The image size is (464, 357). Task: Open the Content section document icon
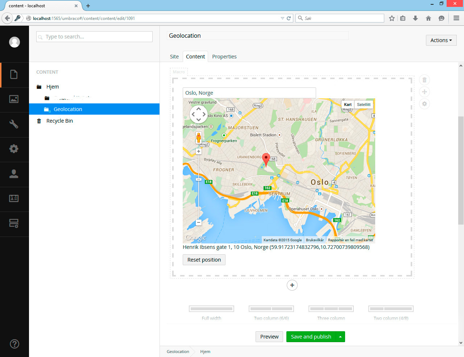(x=14, y=74)
